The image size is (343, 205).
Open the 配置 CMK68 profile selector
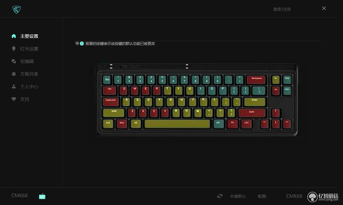294,196
